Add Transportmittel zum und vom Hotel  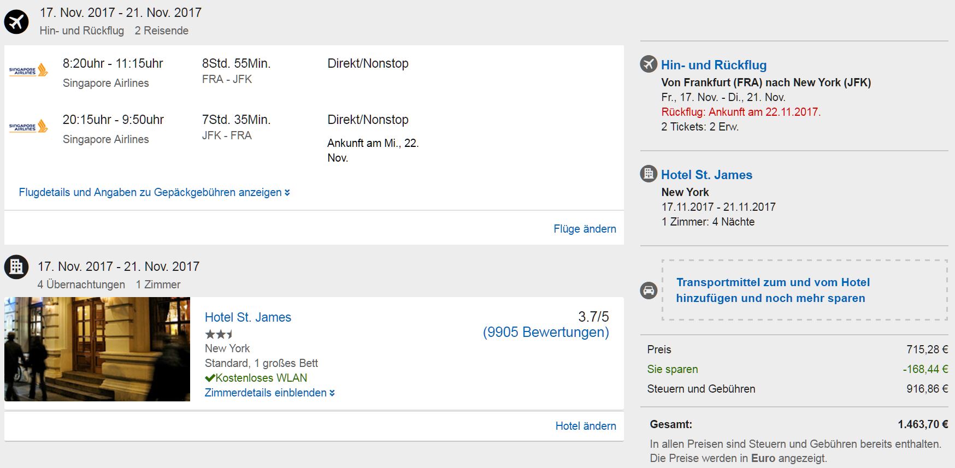coord(773,290)
